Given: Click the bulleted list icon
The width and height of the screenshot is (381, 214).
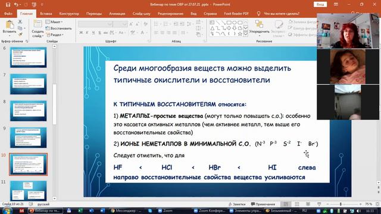Looking at the screenshot, I should tap(157, 24).
